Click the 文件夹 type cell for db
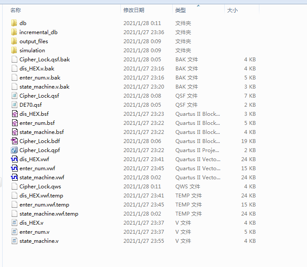 pyautogui.click(x=183, y=23)
